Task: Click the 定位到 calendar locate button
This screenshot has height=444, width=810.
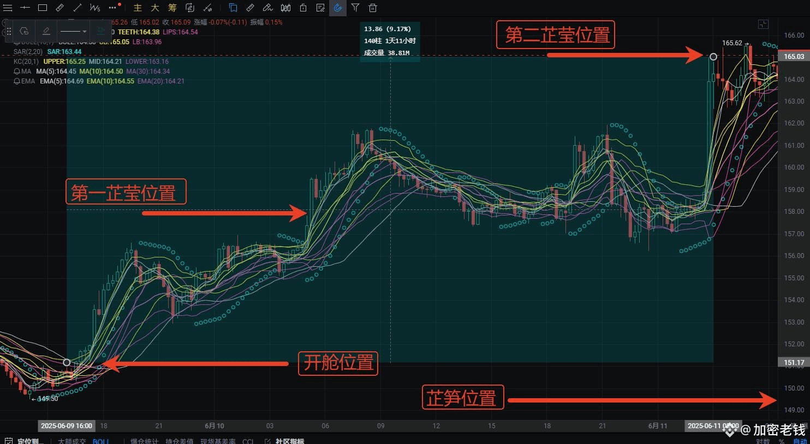Action: pyautogui.click(x=25, y=441)
